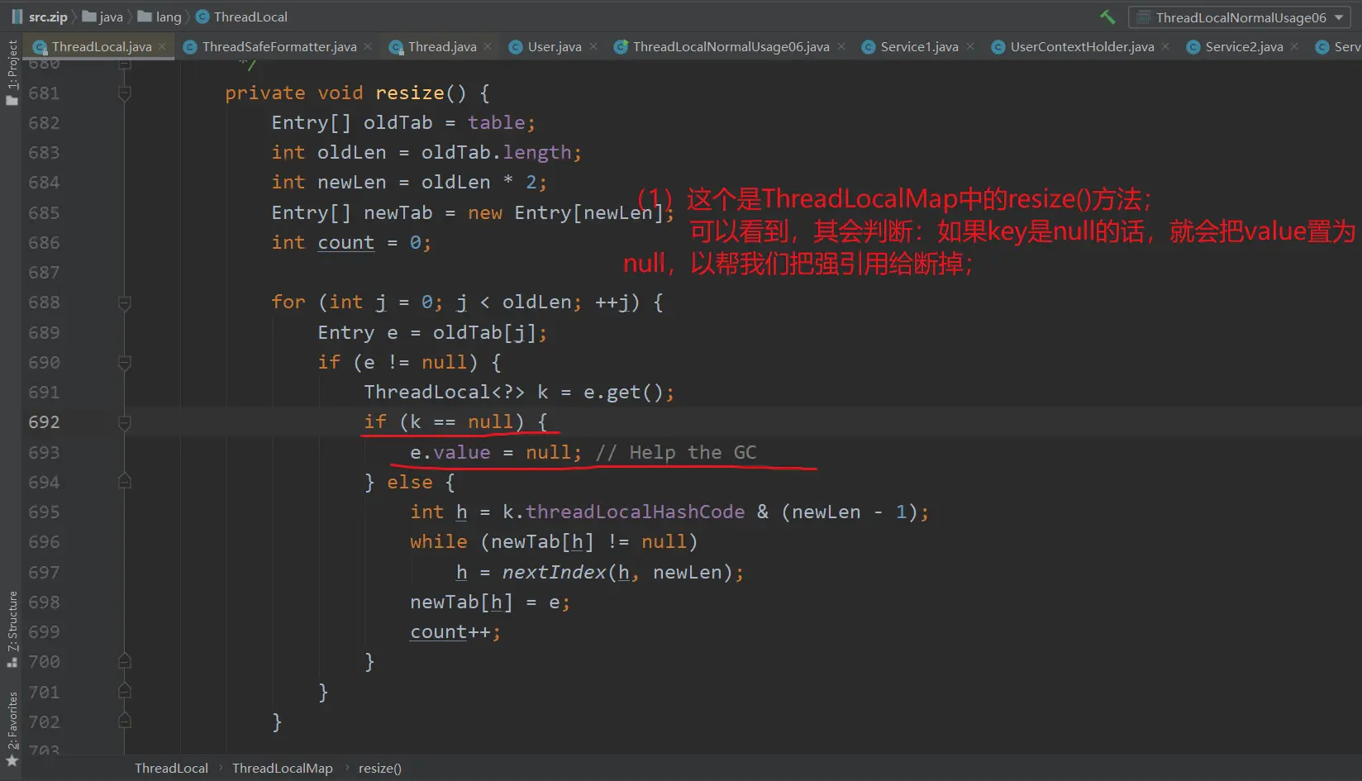Collapse the for loop fold marker on line 688
Screen dimensions: 1362x781
pos(125,302)
